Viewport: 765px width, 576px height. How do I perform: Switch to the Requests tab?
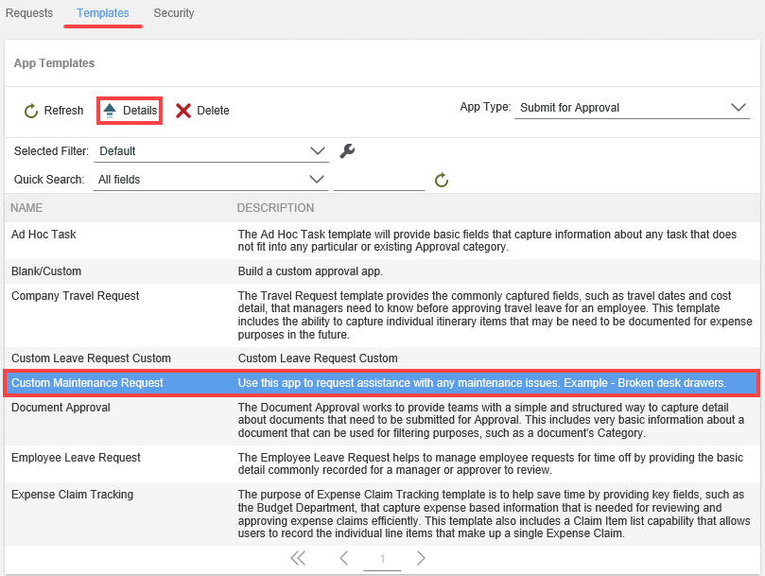click(29, 13)
